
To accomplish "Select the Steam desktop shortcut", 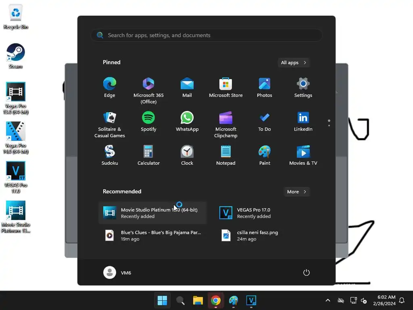I will click(x=16, y=56).
